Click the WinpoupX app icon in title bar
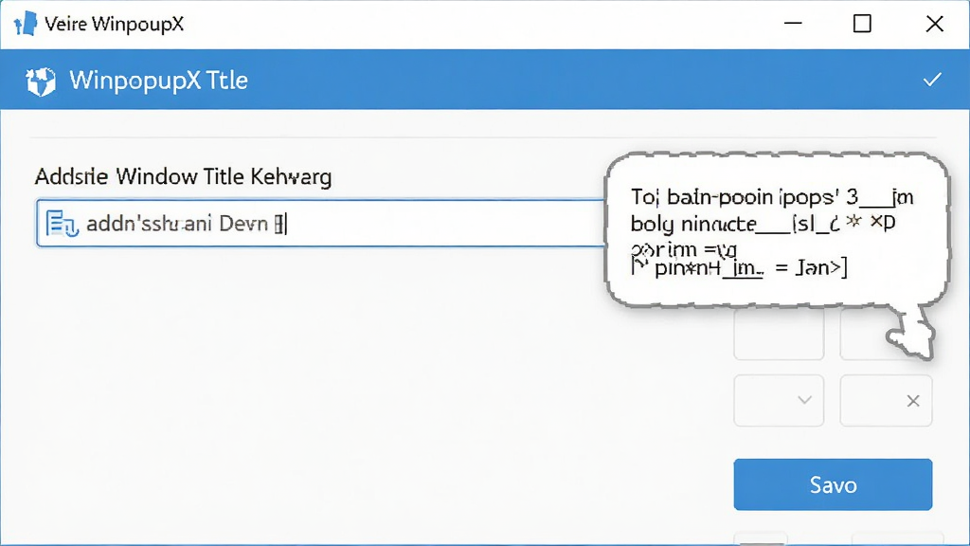970x546 pixels. coord(26,24)
